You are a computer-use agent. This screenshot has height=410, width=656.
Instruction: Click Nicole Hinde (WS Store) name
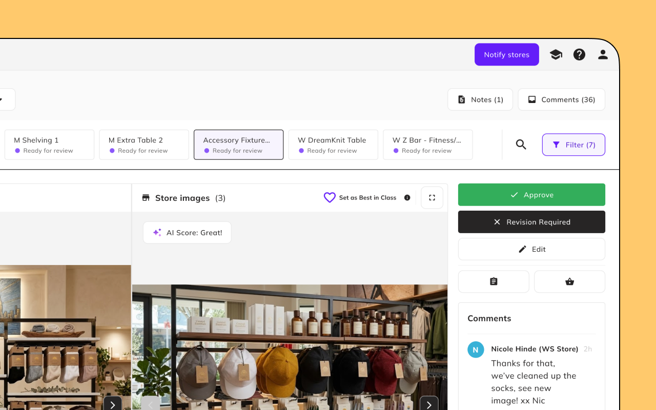pos(535,348)
